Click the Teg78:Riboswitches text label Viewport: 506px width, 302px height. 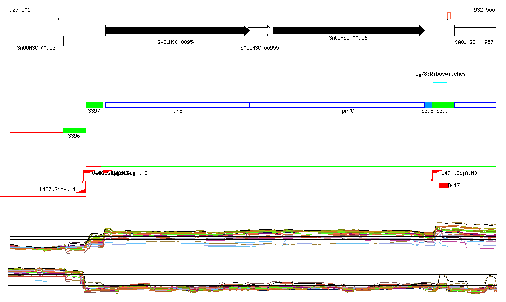click(439, 74)
